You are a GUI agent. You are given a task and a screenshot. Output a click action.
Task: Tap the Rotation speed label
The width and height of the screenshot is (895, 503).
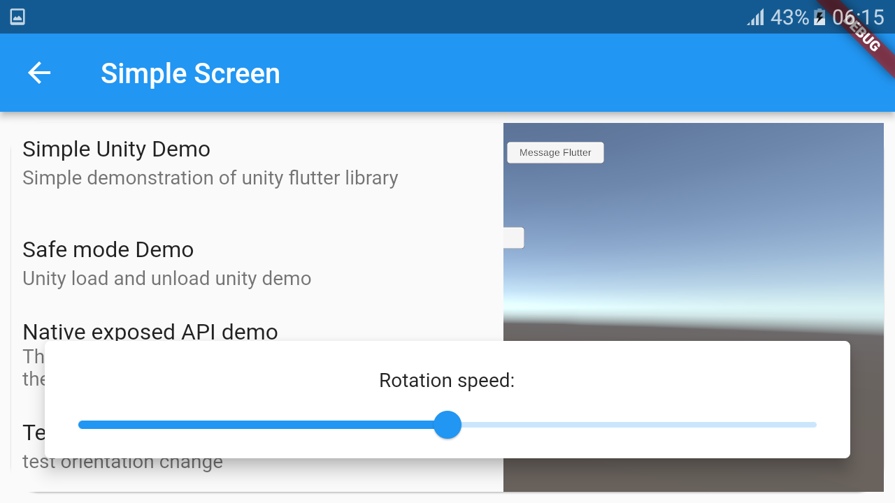coord(447,380)
